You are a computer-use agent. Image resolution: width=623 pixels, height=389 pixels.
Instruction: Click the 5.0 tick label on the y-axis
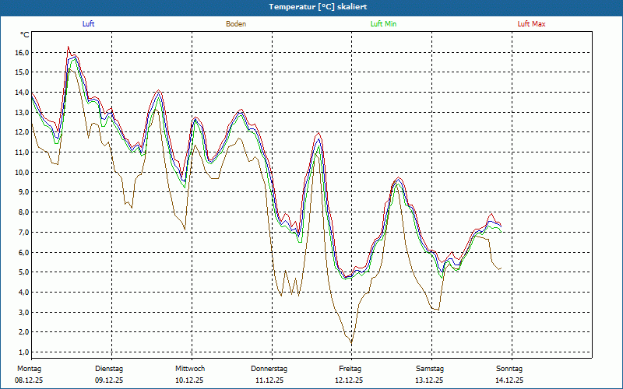[x=22, y=272]
